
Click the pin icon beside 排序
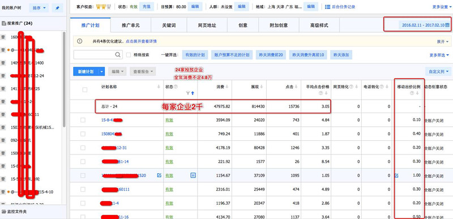(57, 8)
